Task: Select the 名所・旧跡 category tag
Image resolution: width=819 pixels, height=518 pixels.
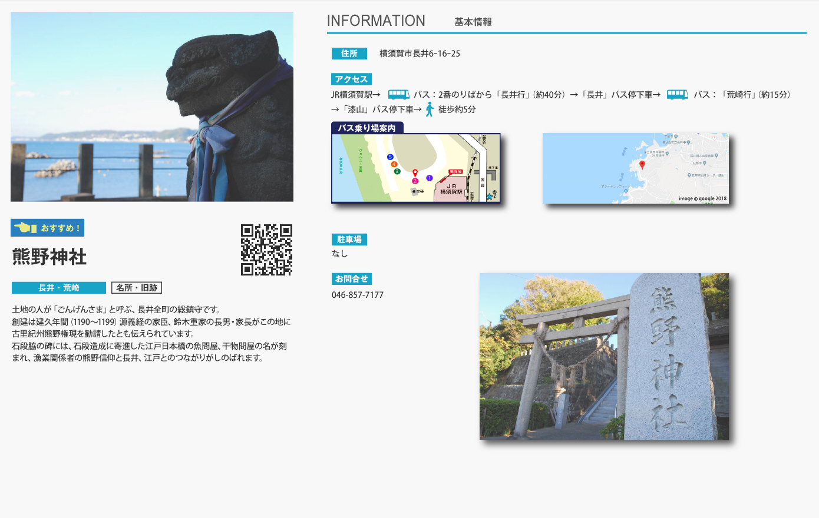Action: pos(137,288)
